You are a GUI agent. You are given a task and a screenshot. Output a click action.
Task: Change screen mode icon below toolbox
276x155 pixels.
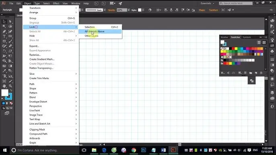[x=7, y=113]
